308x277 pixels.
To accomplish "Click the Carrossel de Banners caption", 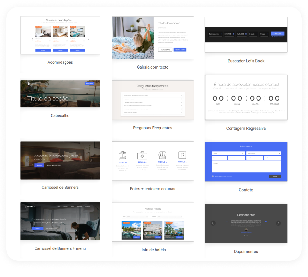I will point(60,187).
